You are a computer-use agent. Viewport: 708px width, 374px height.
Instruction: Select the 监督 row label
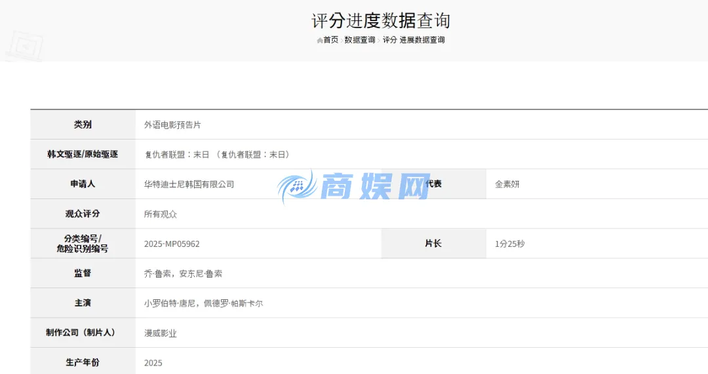[83, 273]
